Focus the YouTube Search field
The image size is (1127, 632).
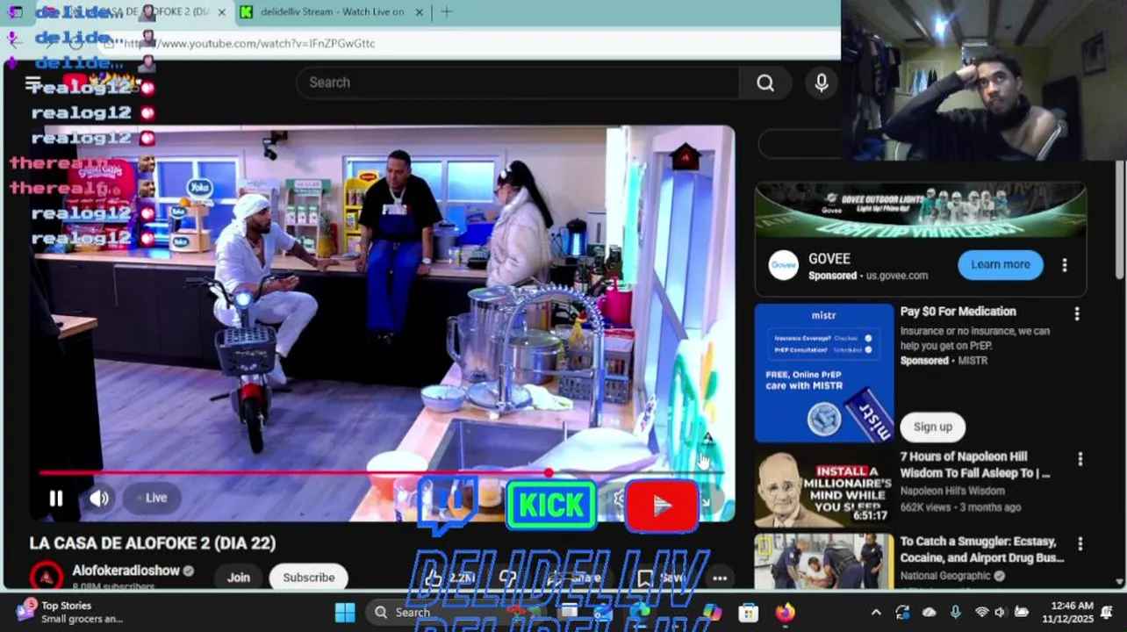tap(518, 83)
